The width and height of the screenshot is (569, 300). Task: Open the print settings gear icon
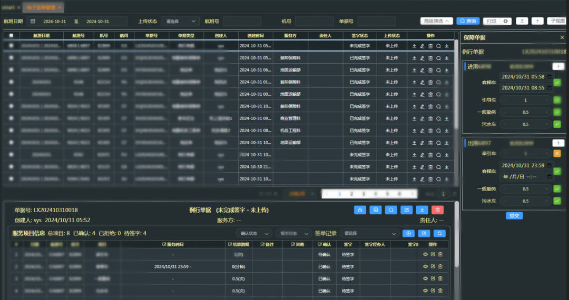[506, 21]
